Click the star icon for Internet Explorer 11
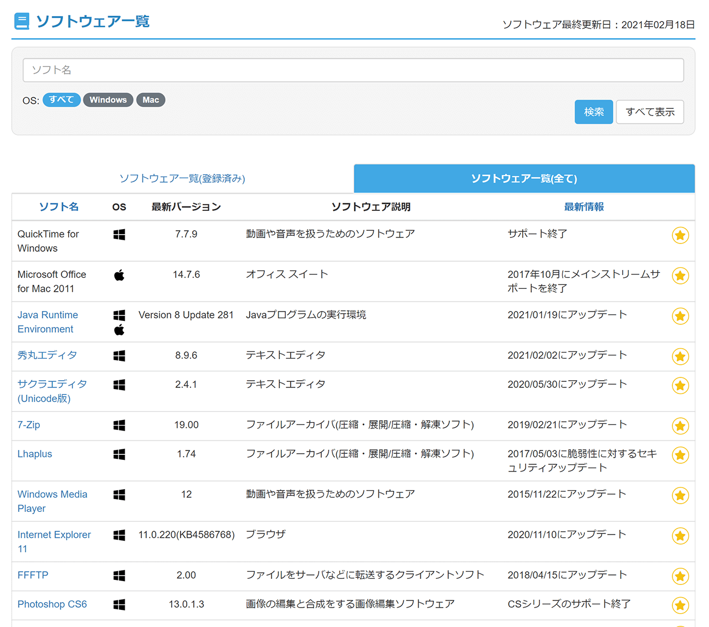 [680, 536]
